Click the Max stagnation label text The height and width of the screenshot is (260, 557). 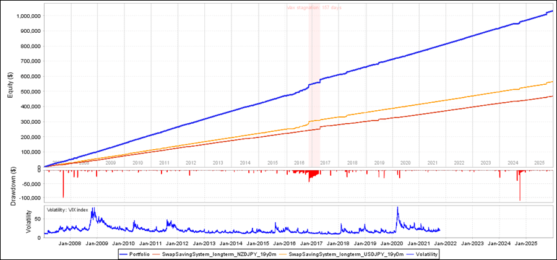click(315, 8)
